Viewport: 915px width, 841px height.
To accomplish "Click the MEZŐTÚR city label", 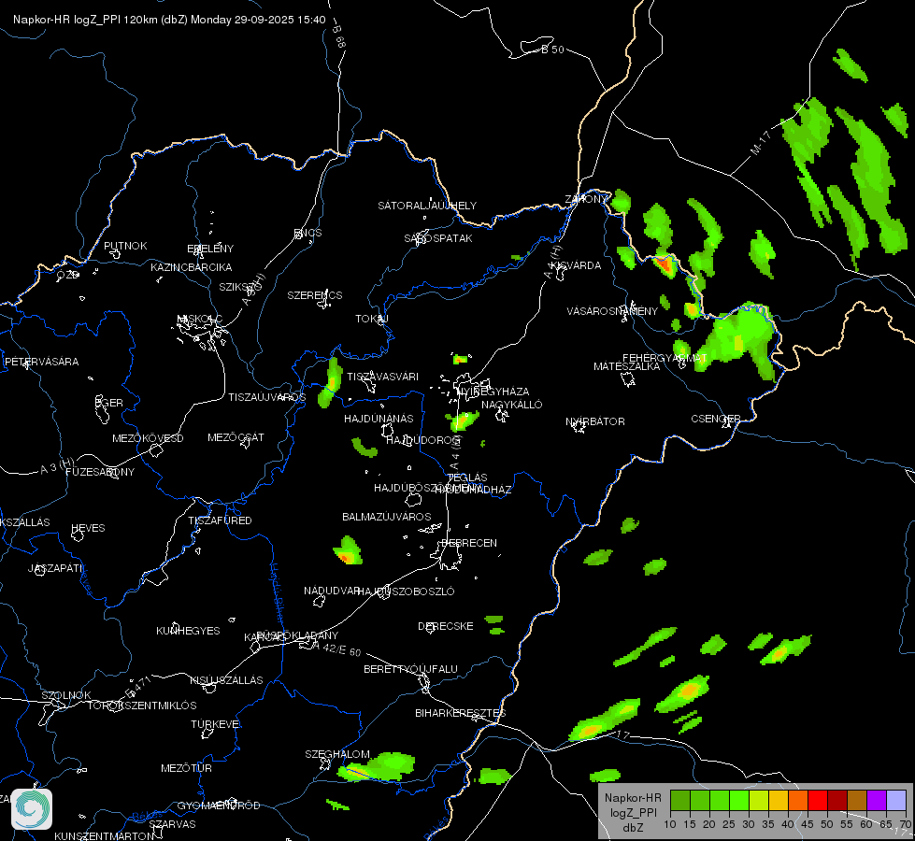I will (x=186, y=768).
